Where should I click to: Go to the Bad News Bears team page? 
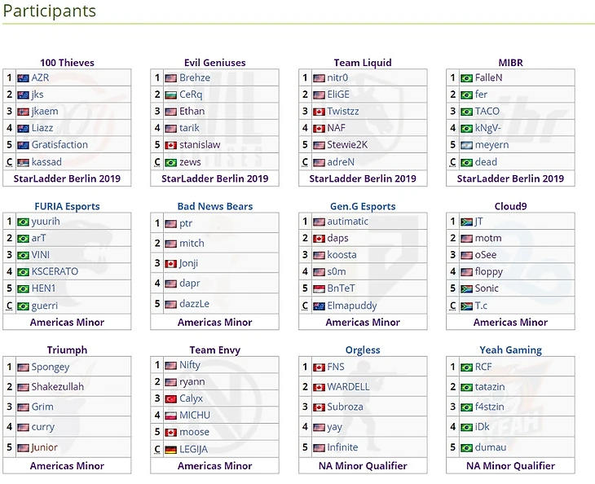coord(215,206)
